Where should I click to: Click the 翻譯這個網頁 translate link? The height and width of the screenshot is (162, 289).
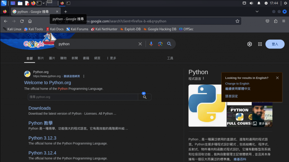(72, 76)
